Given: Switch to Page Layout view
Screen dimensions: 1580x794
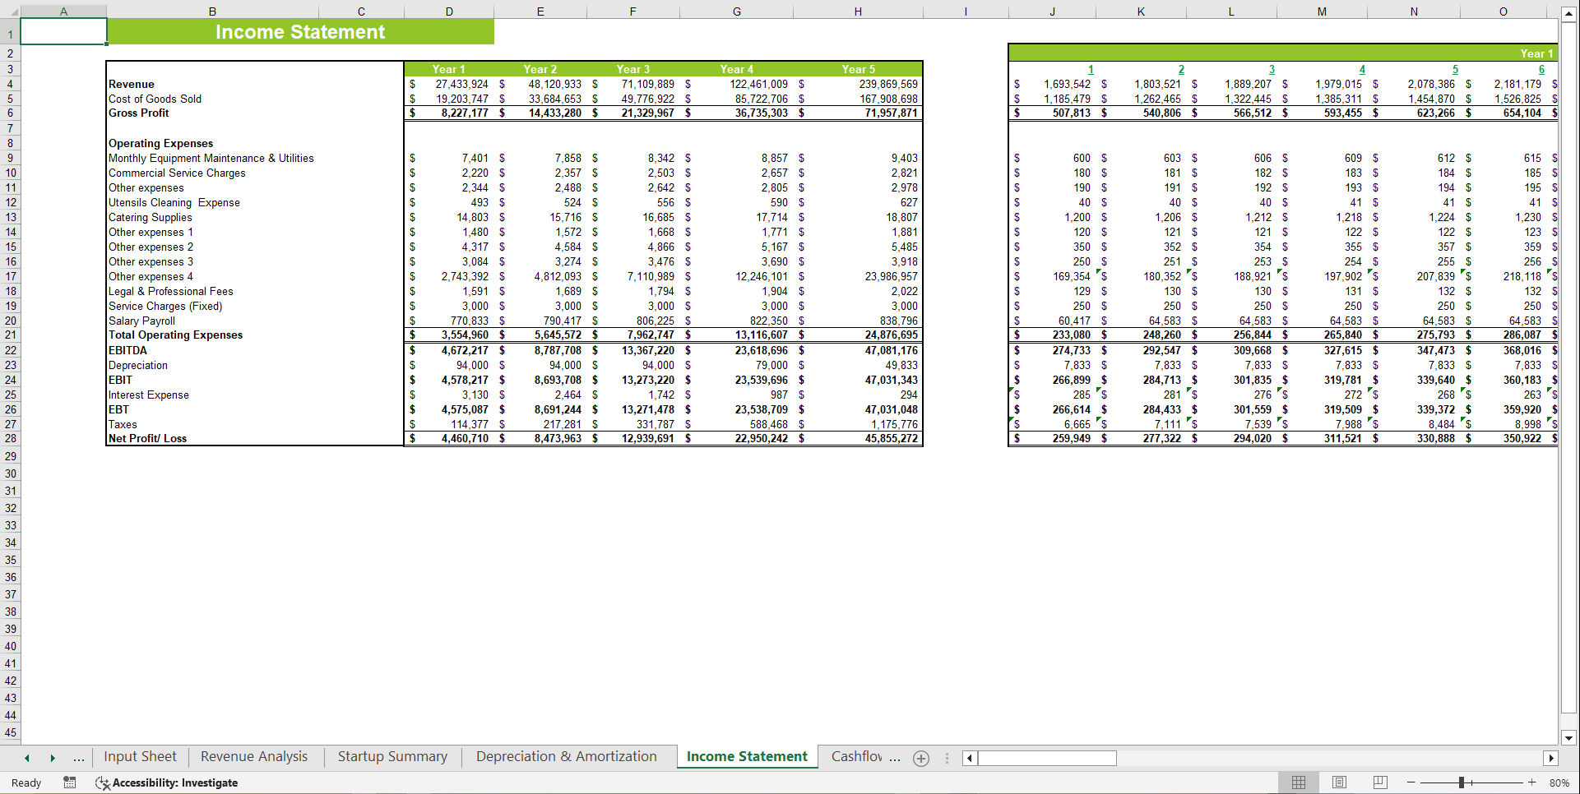Looking at the screenshot, I should [x=1339, y=782].
